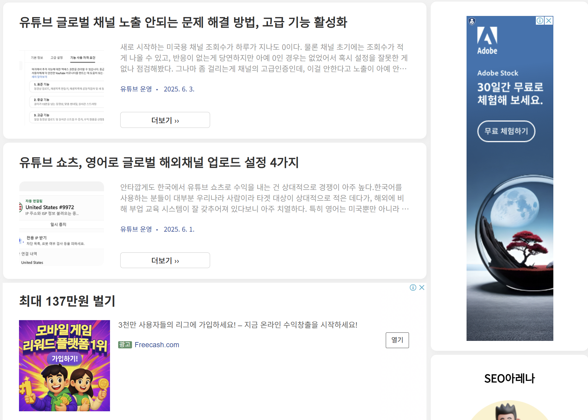Click the shield icon on Adobe ad
The image size is (588, 420).
472,21
